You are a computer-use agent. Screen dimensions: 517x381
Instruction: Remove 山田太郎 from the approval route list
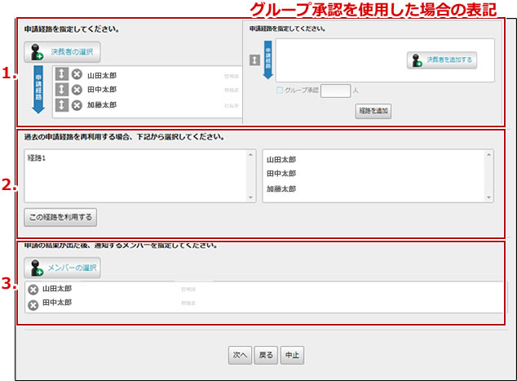(x=77, y=75)
